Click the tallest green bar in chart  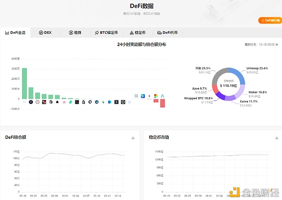coord(24,84)
